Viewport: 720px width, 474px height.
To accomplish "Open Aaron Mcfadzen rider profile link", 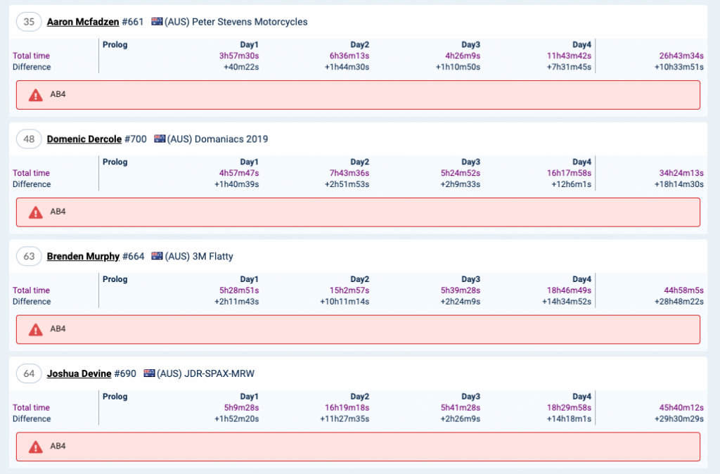I will pos(83,22).
